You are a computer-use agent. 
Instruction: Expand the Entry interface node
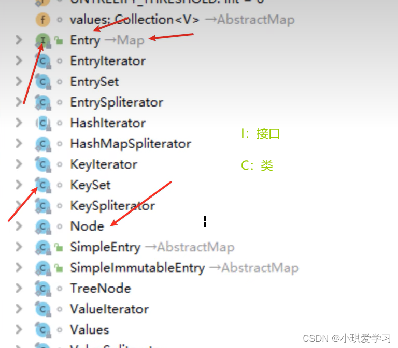pyautogui.click(x=19, y=40)
